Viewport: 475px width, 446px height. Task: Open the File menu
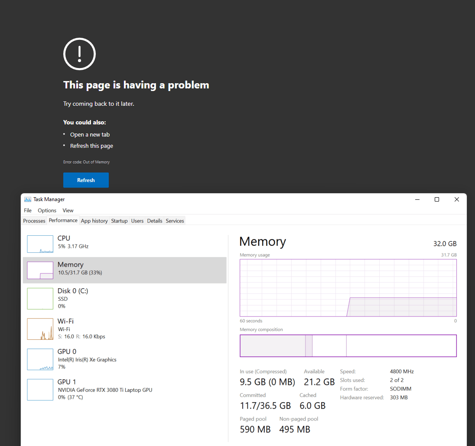pos(28,210)
